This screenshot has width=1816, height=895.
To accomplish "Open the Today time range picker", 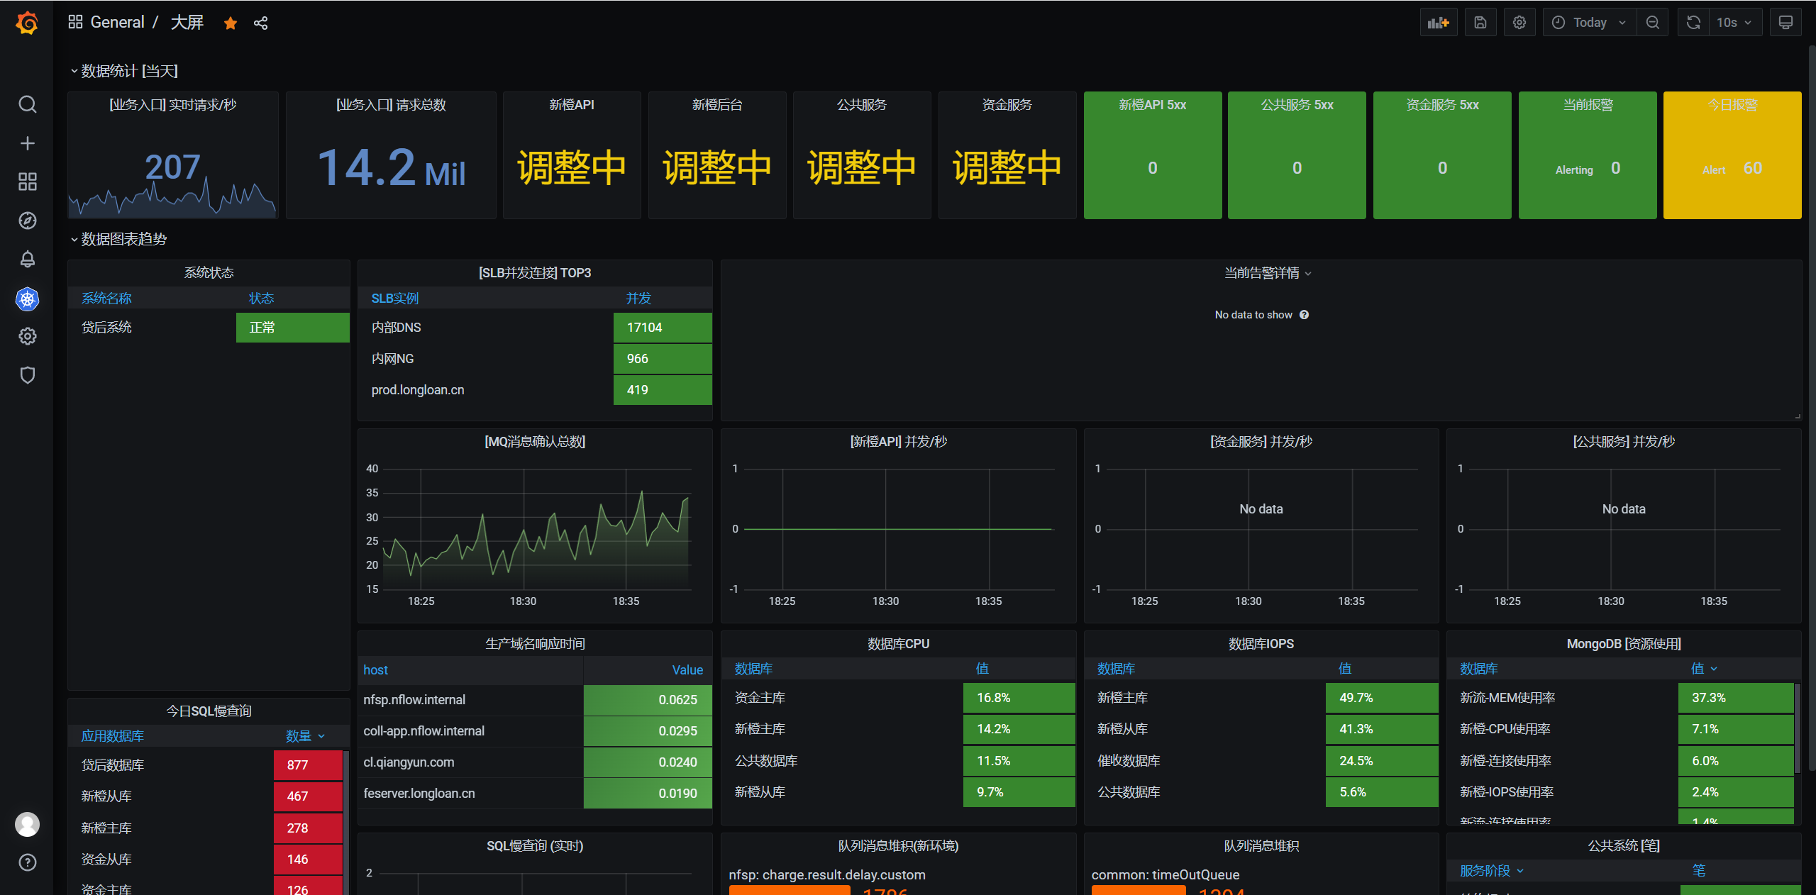I will point(1589,23).
